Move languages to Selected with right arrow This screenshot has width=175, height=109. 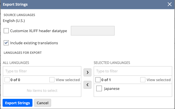[x=88, y=72]
